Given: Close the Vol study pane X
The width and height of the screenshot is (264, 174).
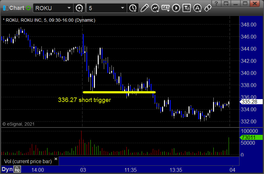Looking at the screenshot, I should tap(56, 159).
